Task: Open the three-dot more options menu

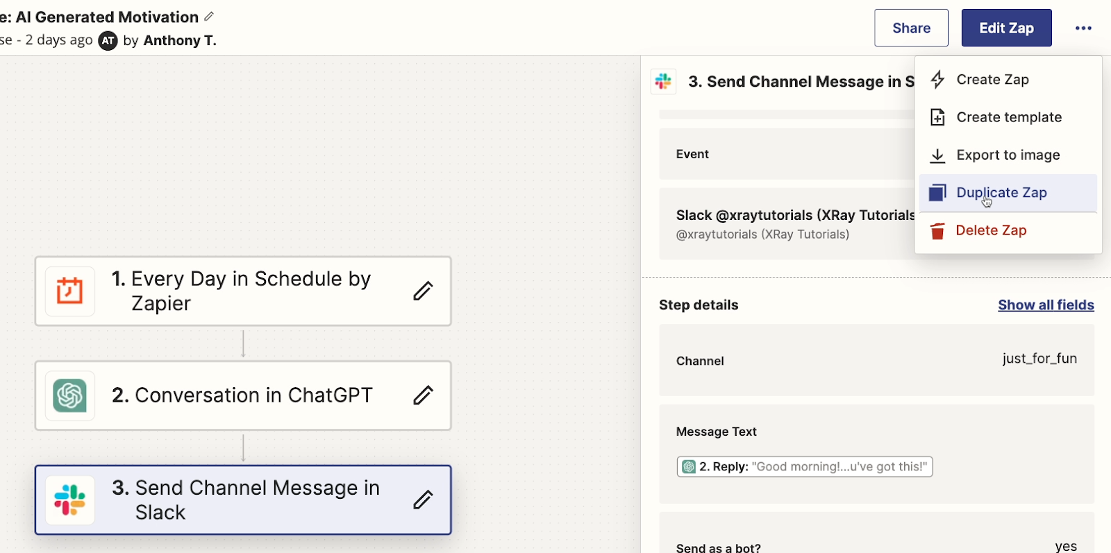Action: [x=1083, y=28]
